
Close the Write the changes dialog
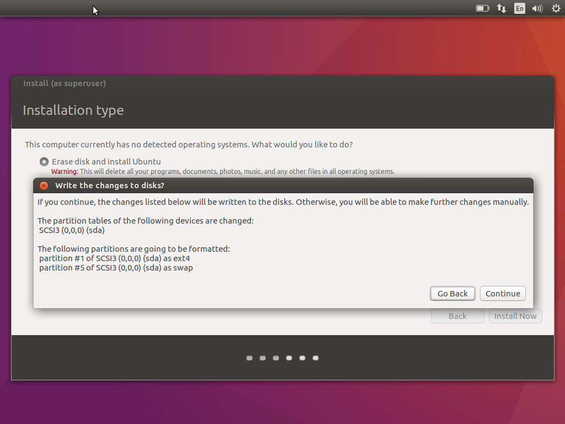coord(44,185)
